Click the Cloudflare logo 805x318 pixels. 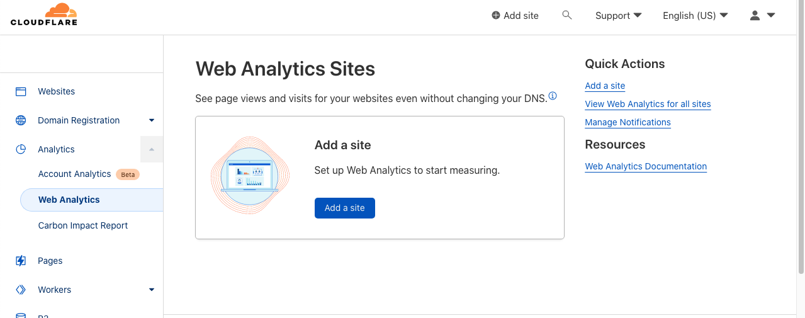44,15
